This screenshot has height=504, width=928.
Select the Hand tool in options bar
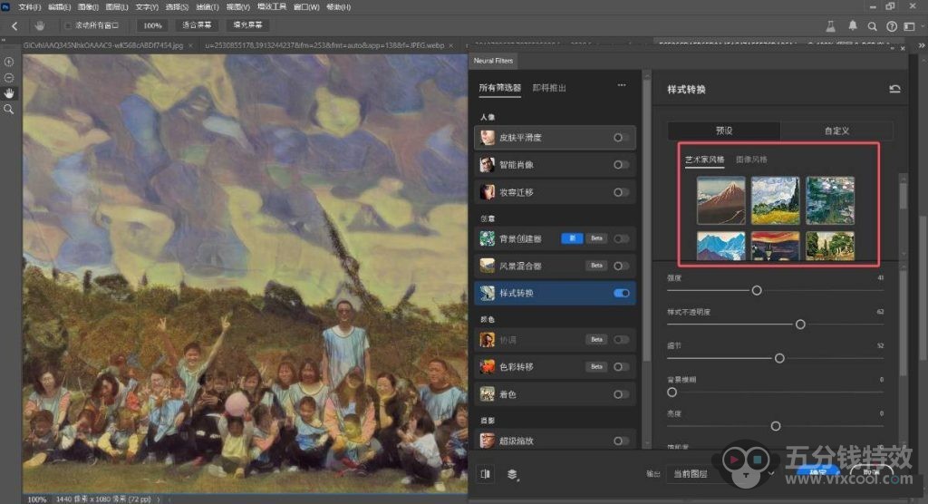[40, 25]
